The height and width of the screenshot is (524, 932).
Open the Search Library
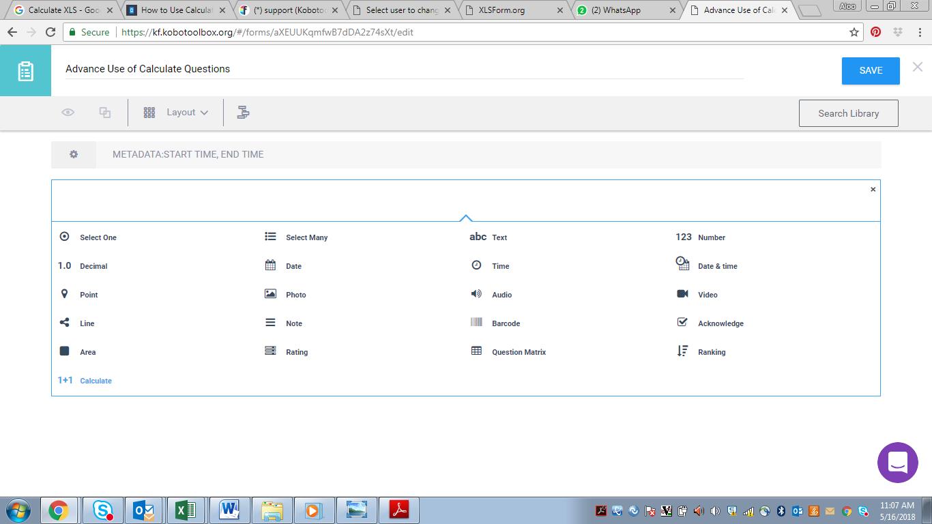point(848,113)
